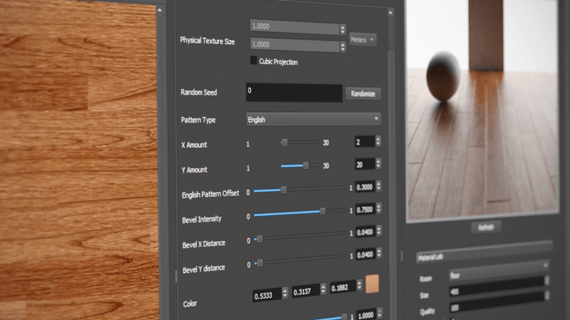Click the Y Amount value field showing 20
The image size is (570, 320).
(365, 165)
